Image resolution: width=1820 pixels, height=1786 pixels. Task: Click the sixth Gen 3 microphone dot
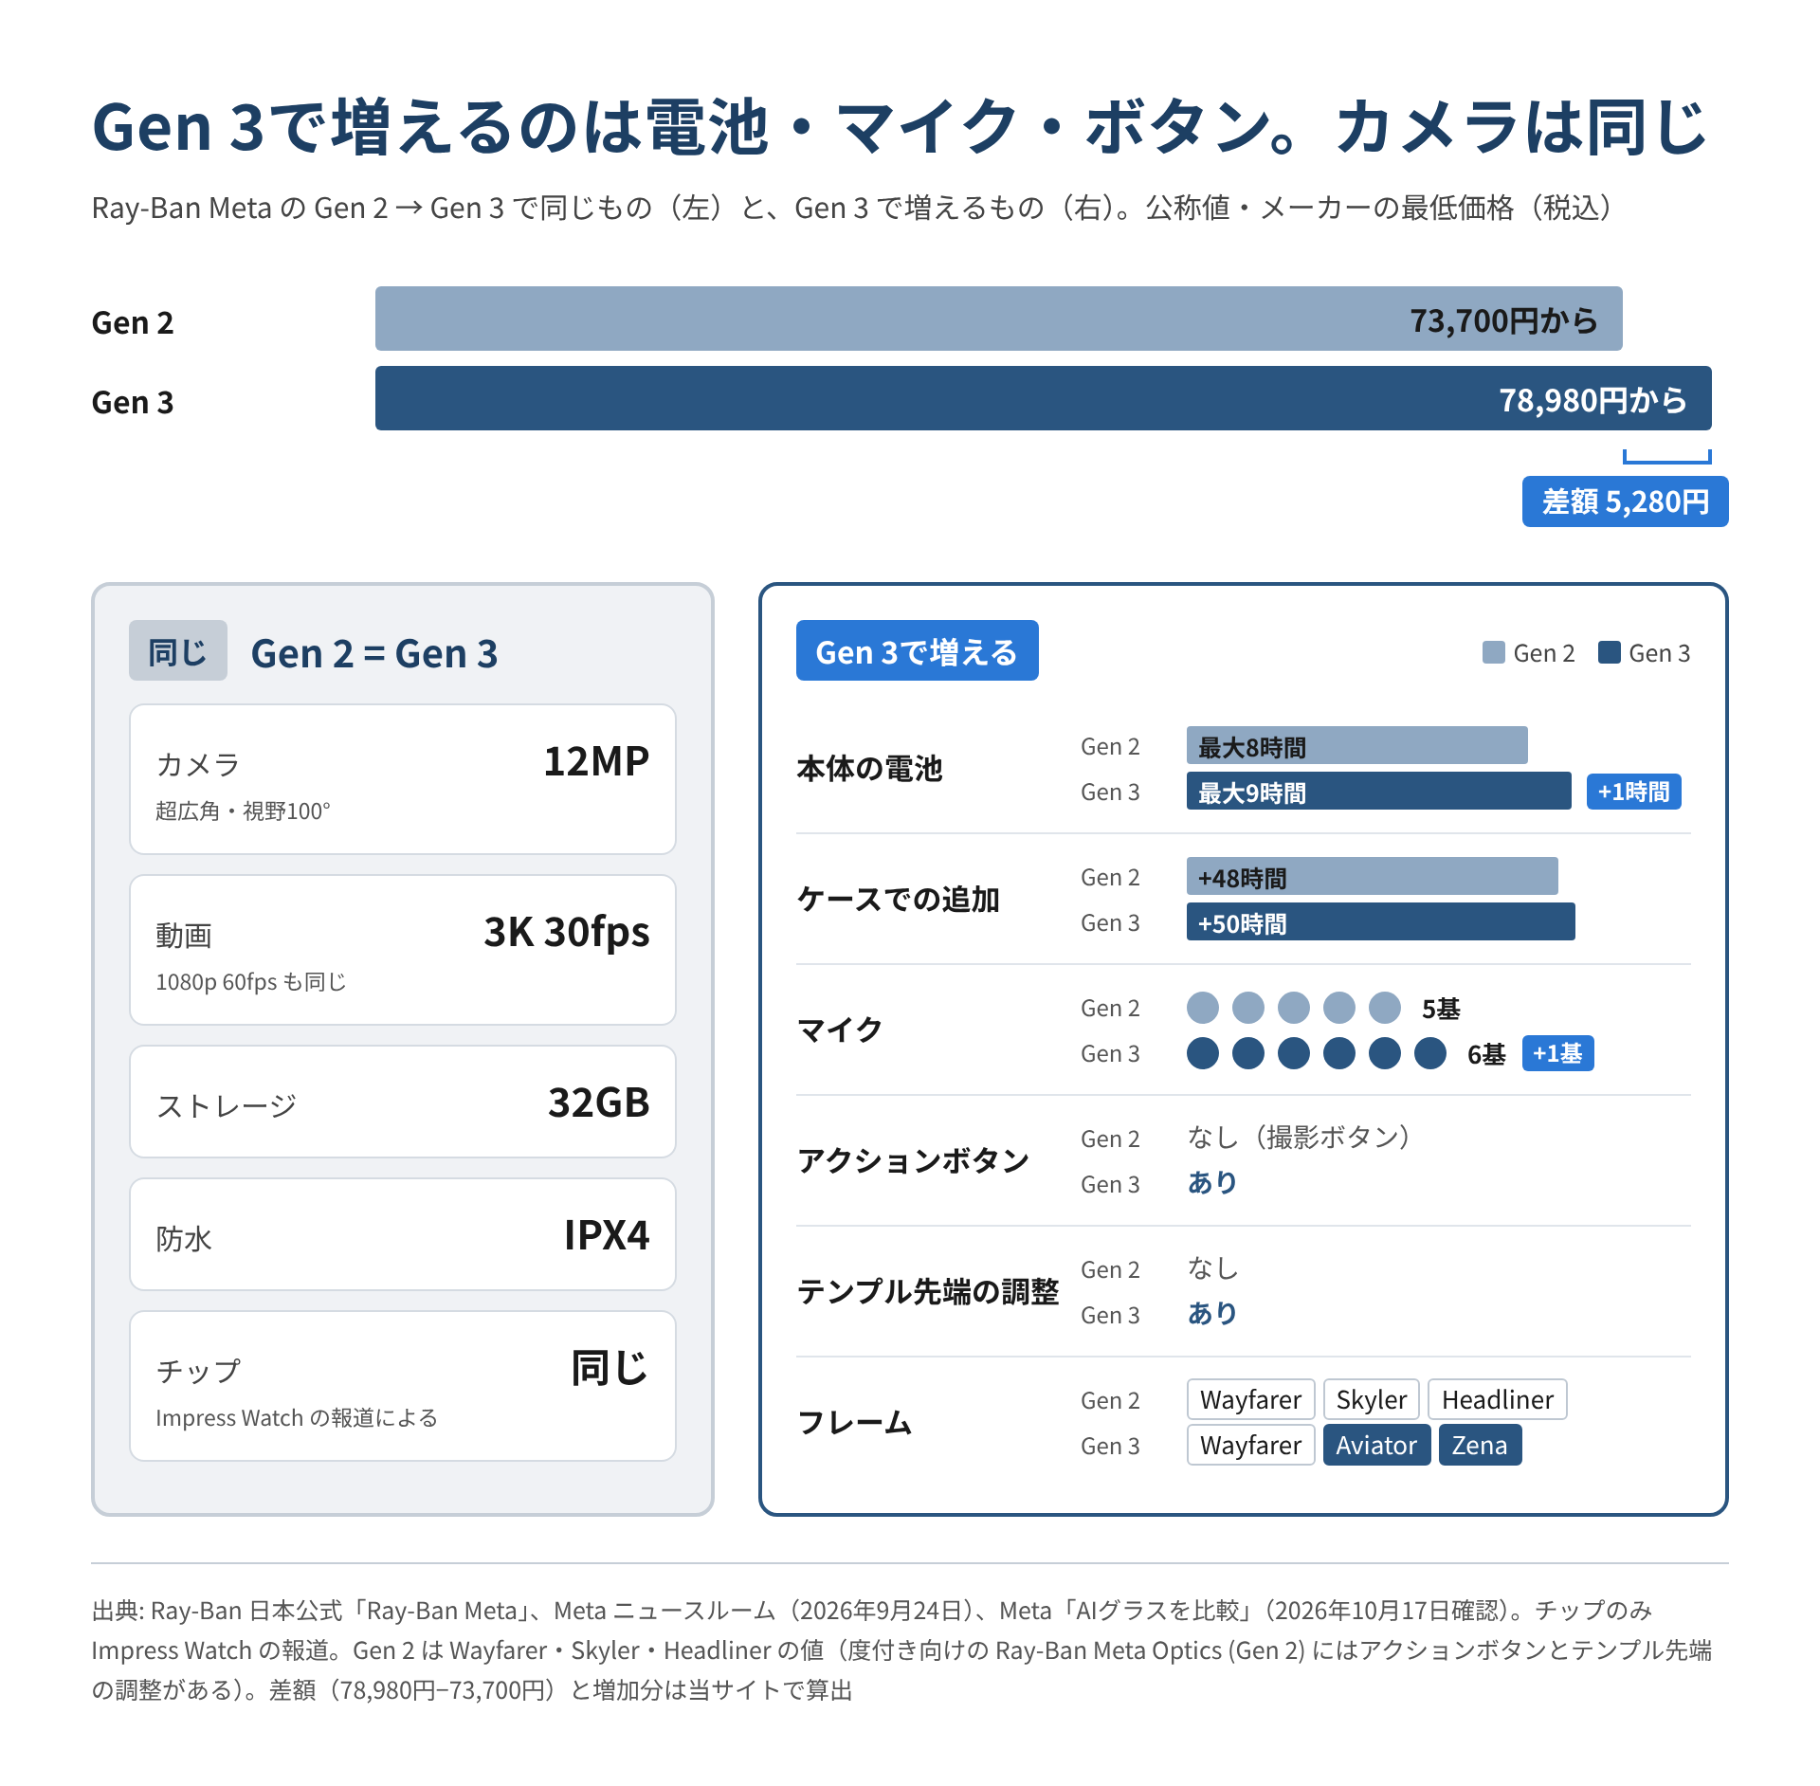(x=1429, y=1052)
